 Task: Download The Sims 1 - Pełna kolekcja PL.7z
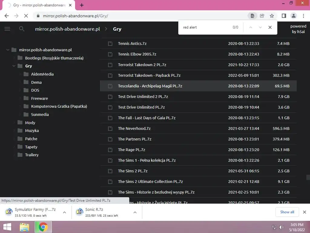point(147,160)
